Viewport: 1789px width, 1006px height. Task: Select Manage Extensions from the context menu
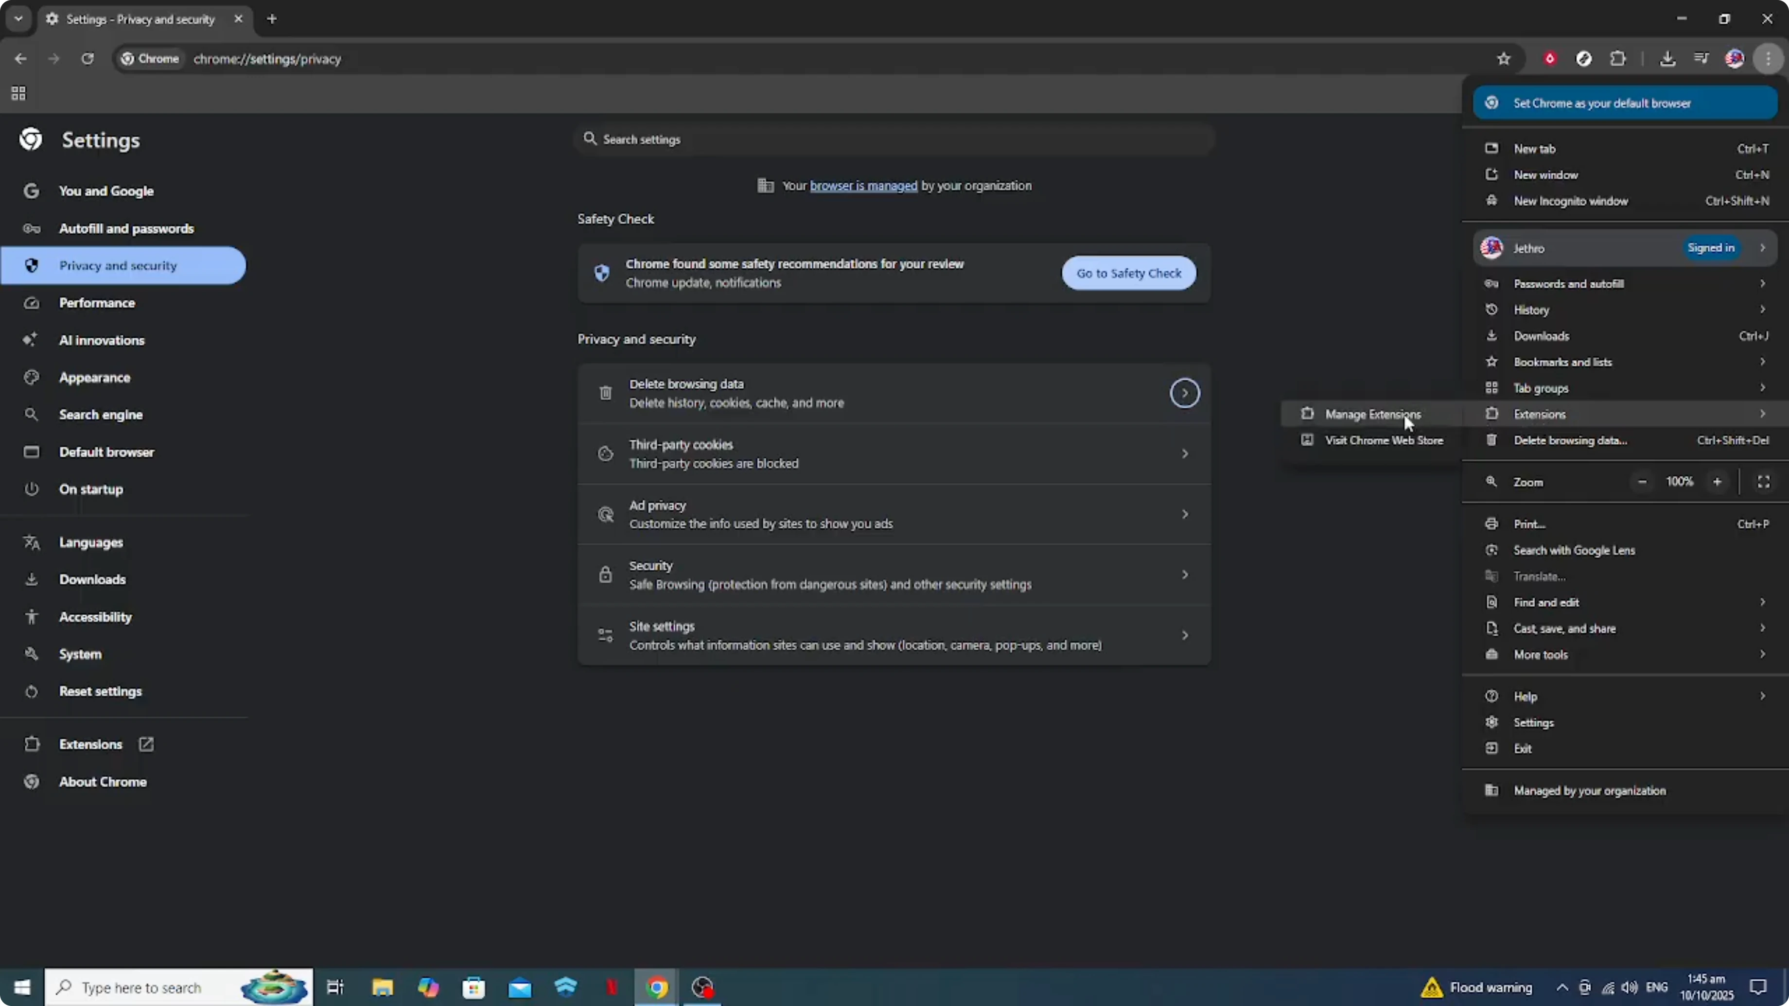tap(1371, 414)
